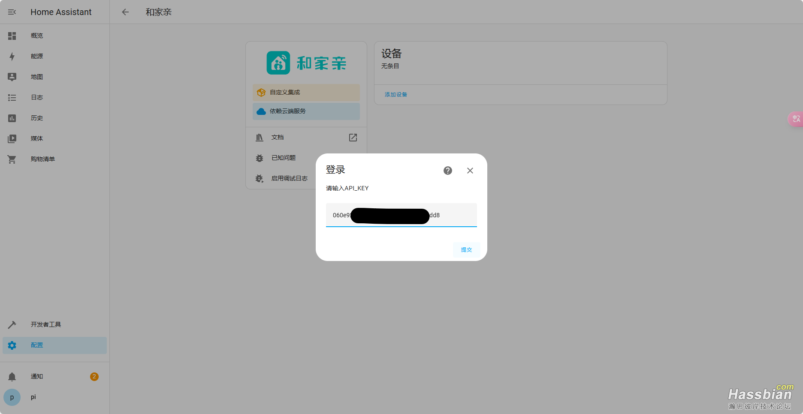Click the 和家亲 integration logo

click(306, 63)
